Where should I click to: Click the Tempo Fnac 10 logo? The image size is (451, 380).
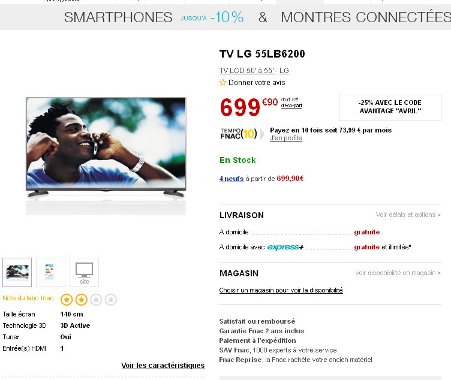coord(240,134)
